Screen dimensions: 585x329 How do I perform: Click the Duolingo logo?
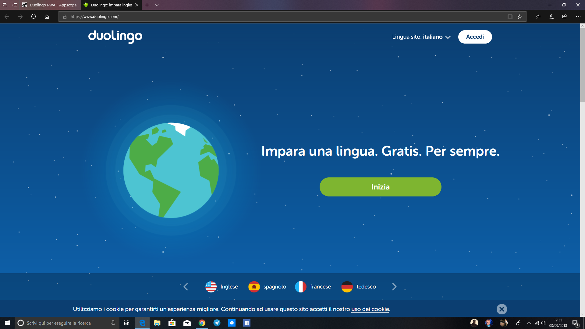point(115,37)
